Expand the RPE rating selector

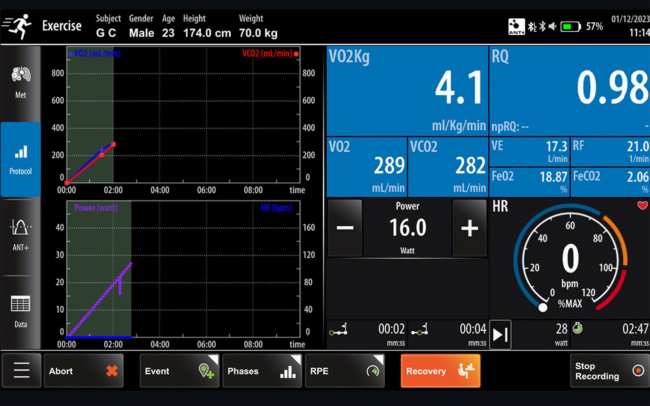344,371
